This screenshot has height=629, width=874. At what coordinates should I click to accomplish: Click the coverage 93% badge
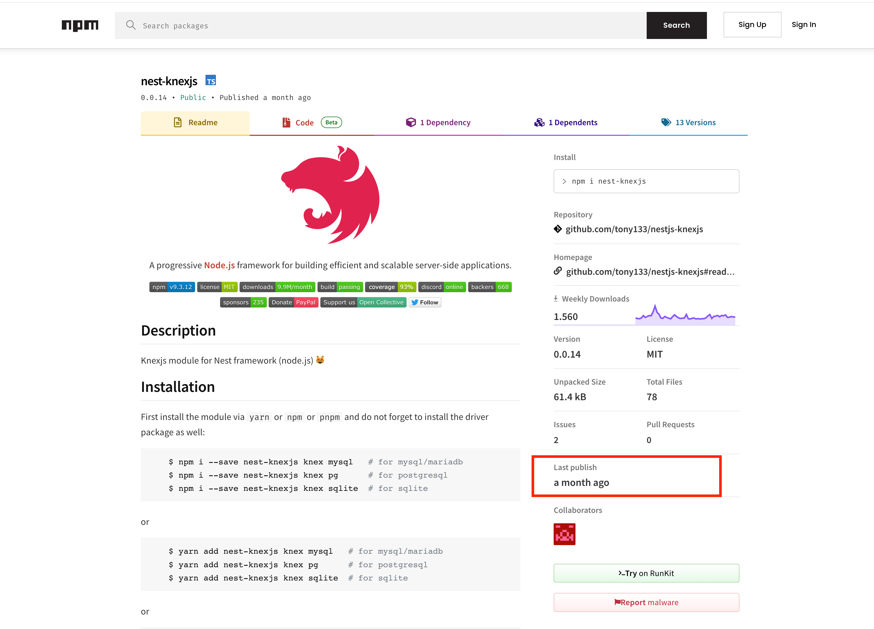pos(390,286)
